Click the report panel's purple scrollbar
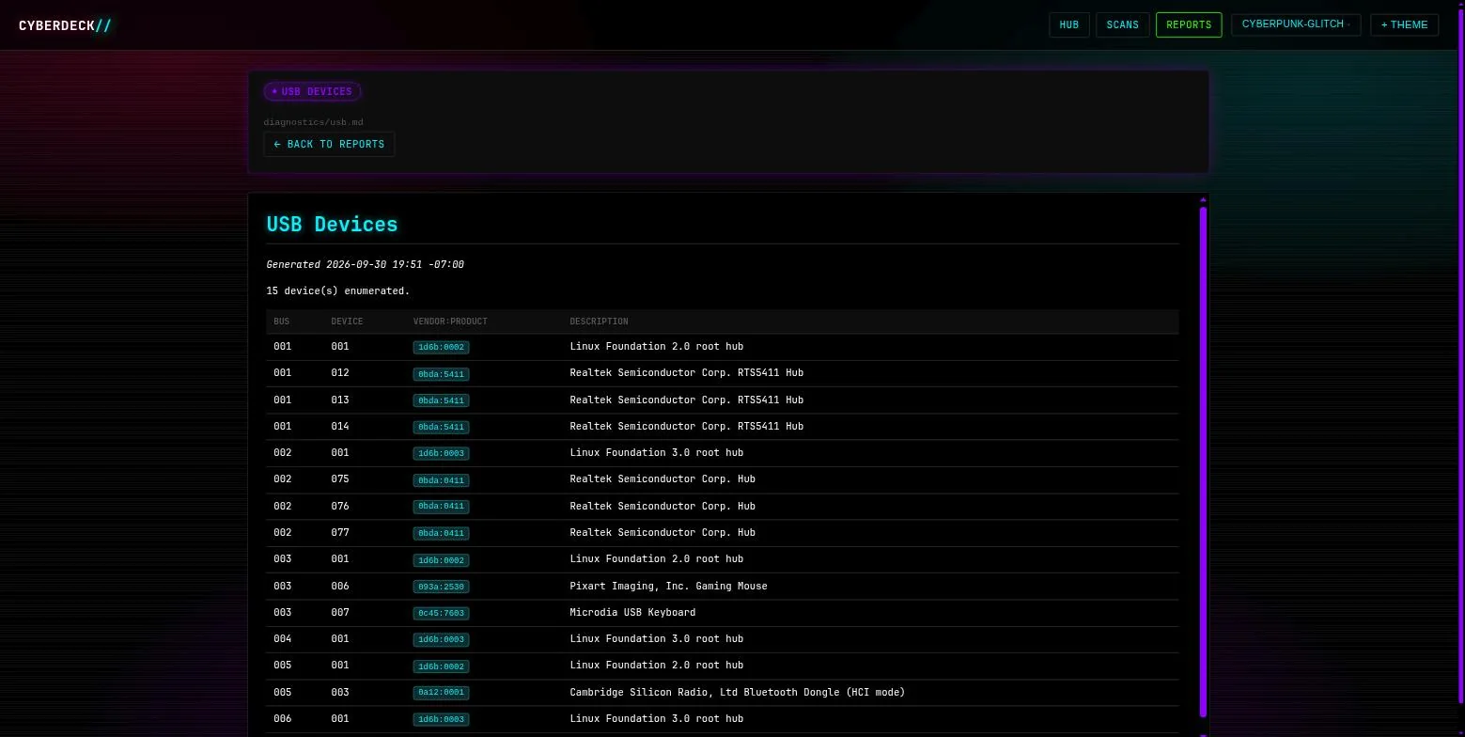Viewport: 1465px width, 737px height. click(x=1203, y=461)
